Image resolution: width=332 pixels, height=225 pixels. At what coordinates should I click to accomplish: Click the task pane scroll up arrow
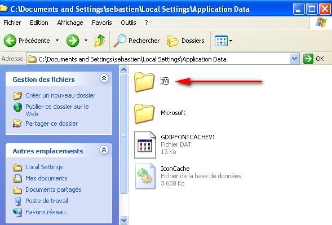(124, 70)
